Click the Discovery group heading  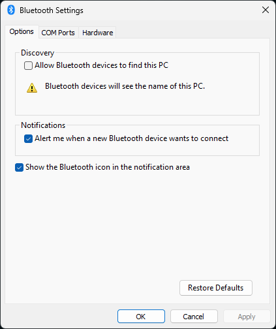pos(37,53)
